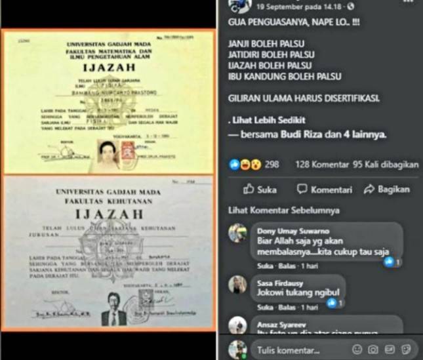Click the haha reaction emoji icon
The height and width of the screenshot is (360, 423).
(245, 165)
